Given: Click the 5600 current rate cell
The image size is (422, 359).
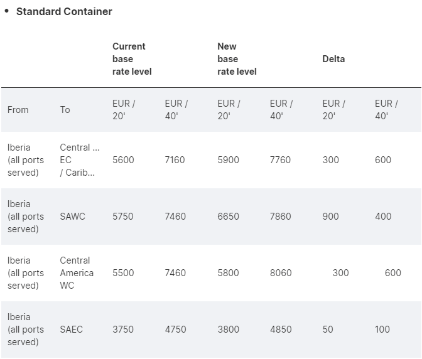Looking at the screenshot, I should click(123, 160).
